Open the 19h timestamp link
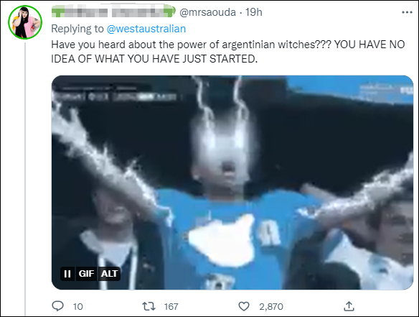 coord(254,12)
